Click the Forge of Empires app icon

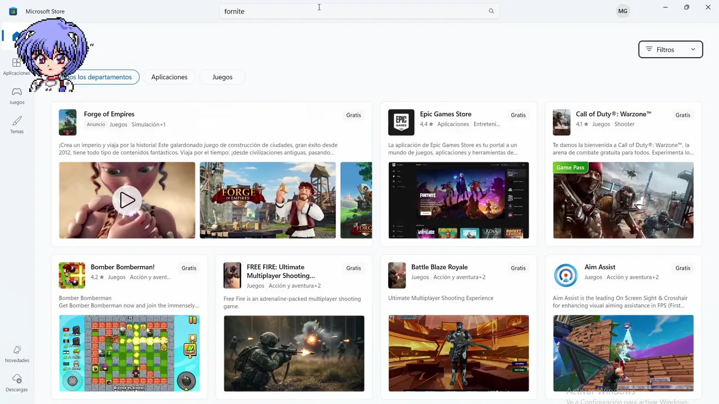67,122
